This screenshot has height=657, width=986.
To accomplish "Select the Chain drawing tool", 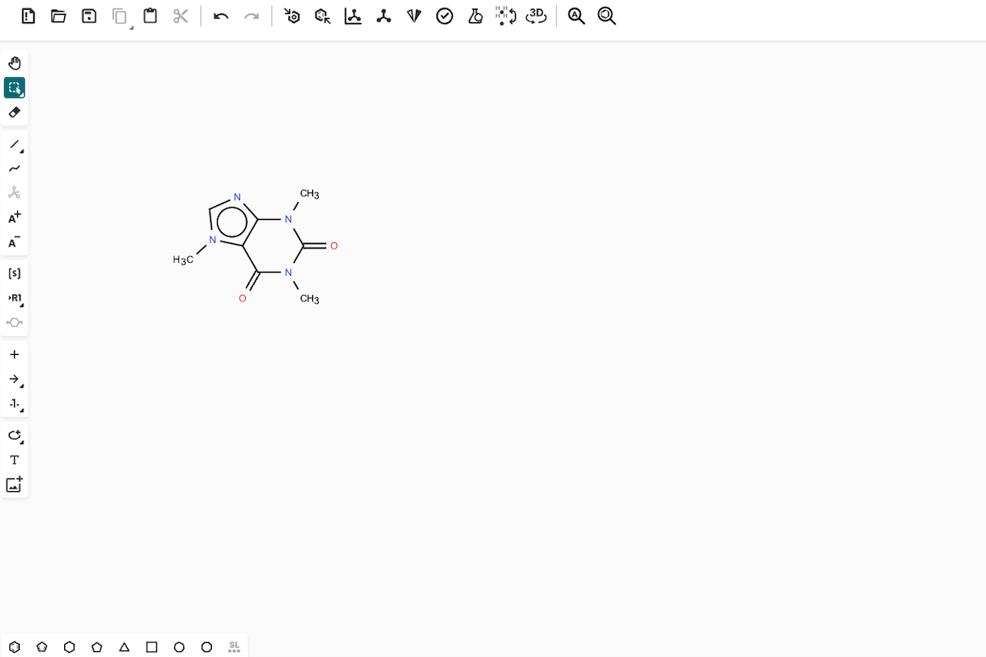I will pos(14,168).
